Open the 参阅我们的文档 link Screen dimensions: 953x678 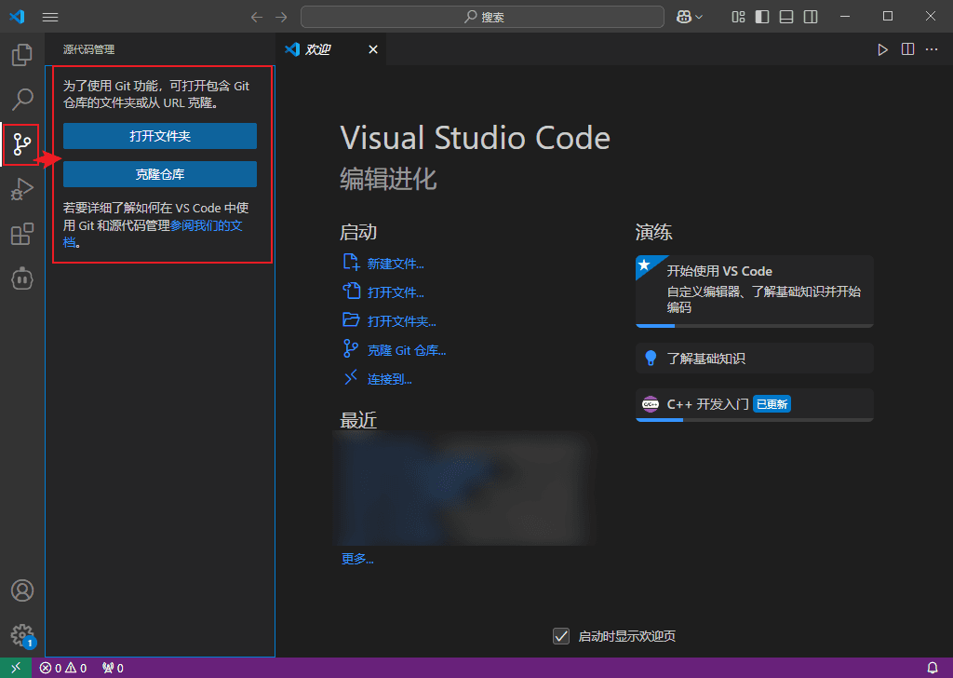coord(206,225)
